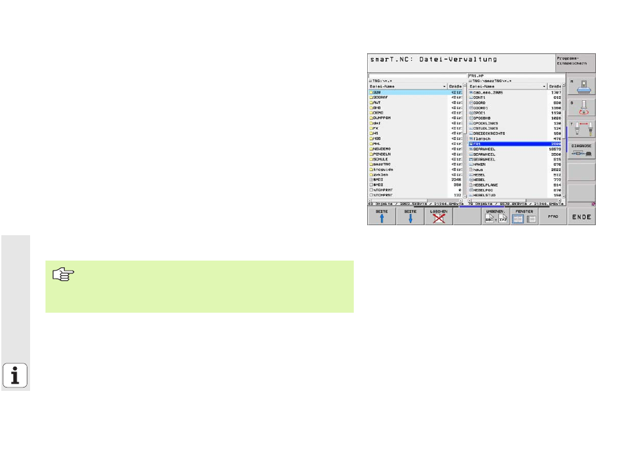
Task: Open the M machine functions softkey
Action: [x=581, y=86]
